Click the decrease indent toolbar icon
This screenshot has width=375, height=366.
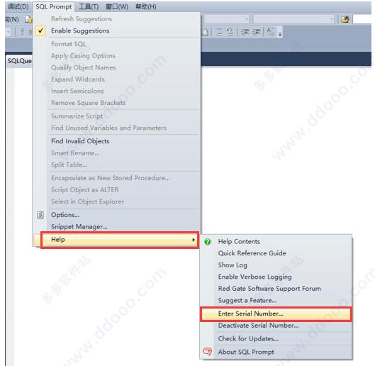pos(245,32)
